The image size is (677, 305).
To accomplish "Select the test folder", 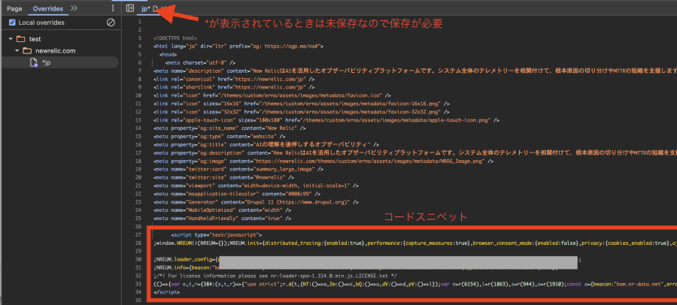I will point(35,39).
